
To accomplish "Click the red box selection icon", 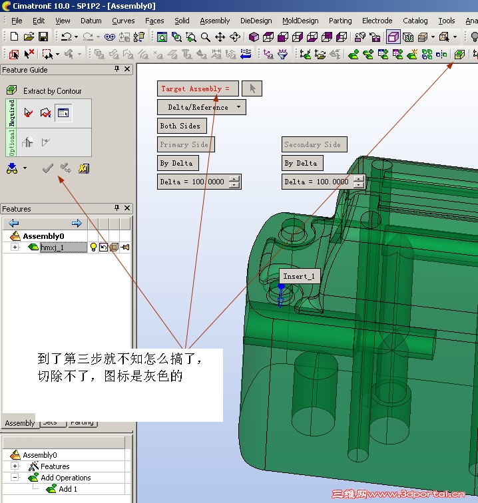I will coord(14,54).
